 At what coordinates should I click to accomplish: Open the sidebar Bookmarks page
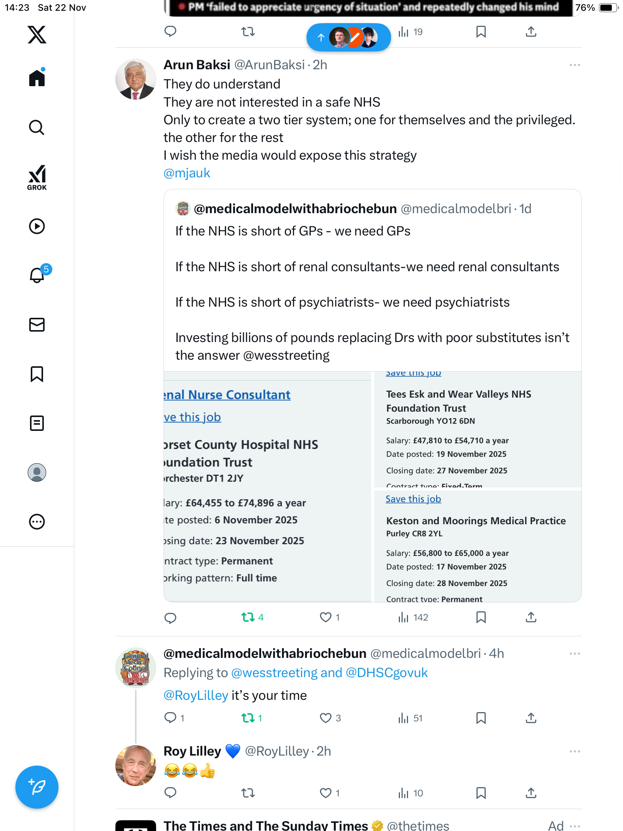pos(37,374)
